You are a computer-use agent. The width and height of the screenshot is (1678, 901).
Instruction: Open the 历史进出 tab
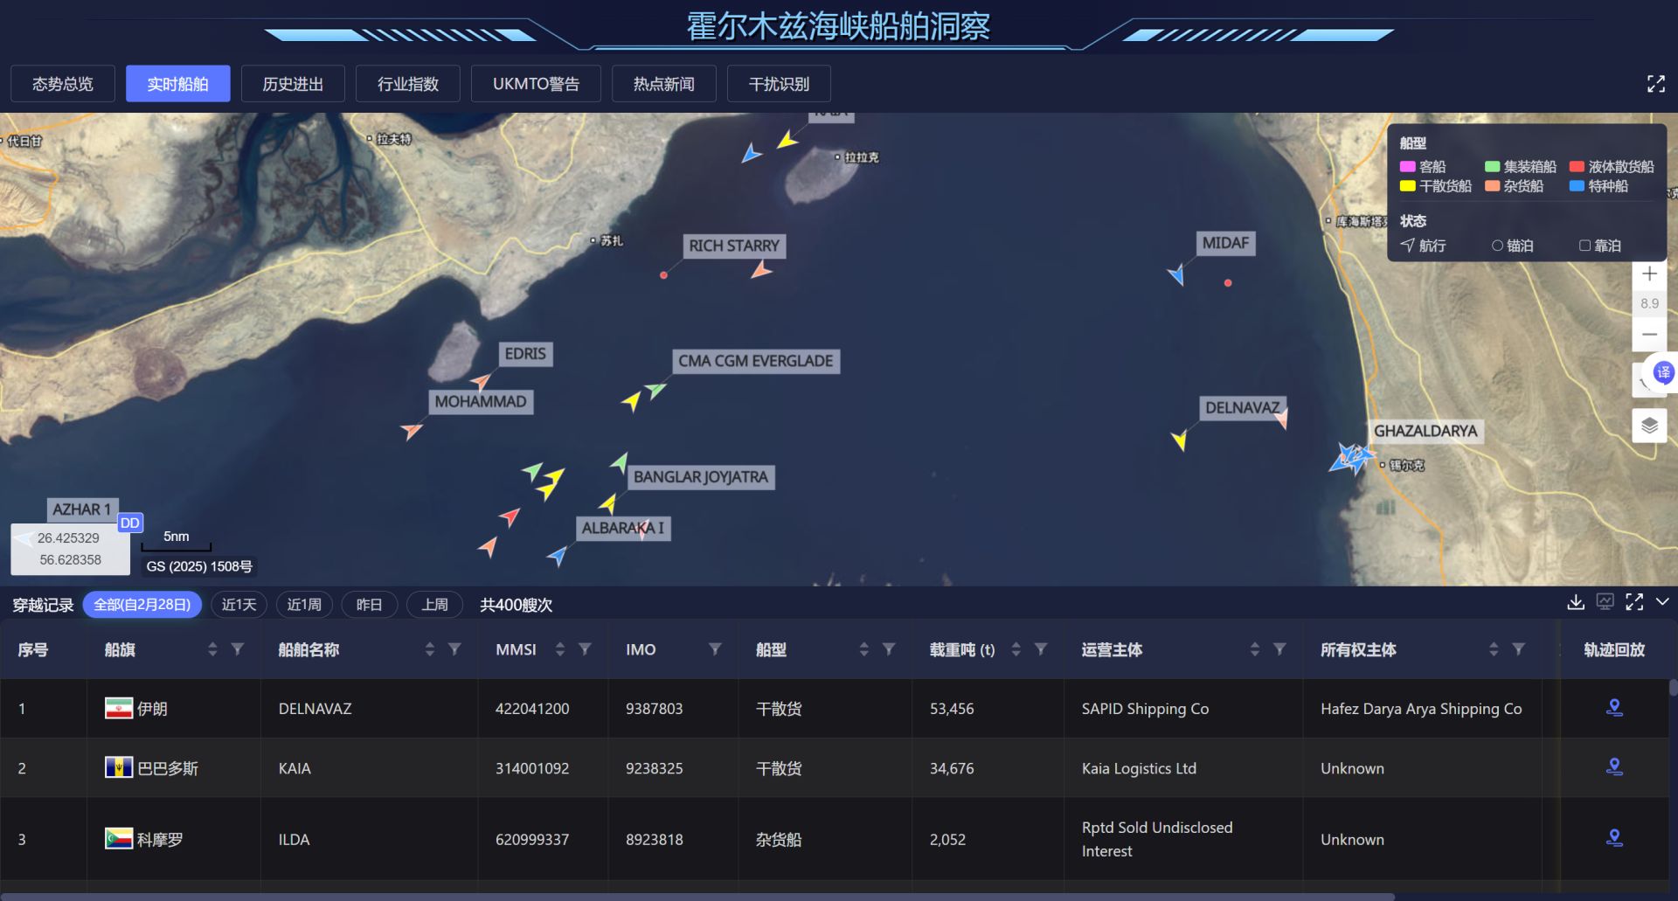click(x=293, y=83)
